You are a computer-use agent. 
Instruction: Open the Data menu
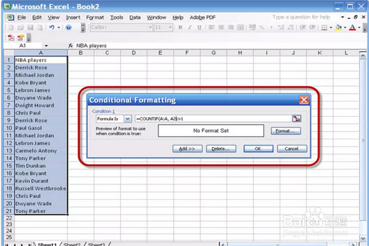135,17
